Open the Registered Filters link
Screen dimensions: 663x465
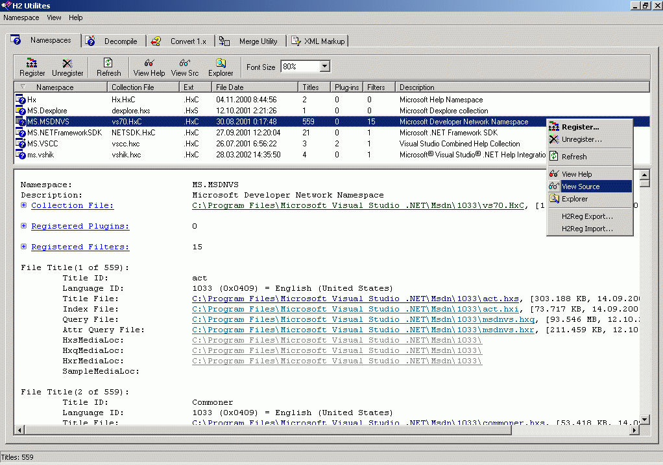pos(80,247)
